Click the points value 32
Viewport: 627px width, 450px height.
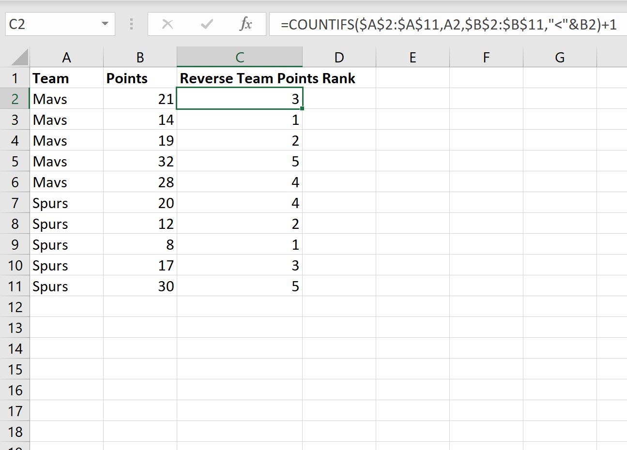(x=140, y=161)
